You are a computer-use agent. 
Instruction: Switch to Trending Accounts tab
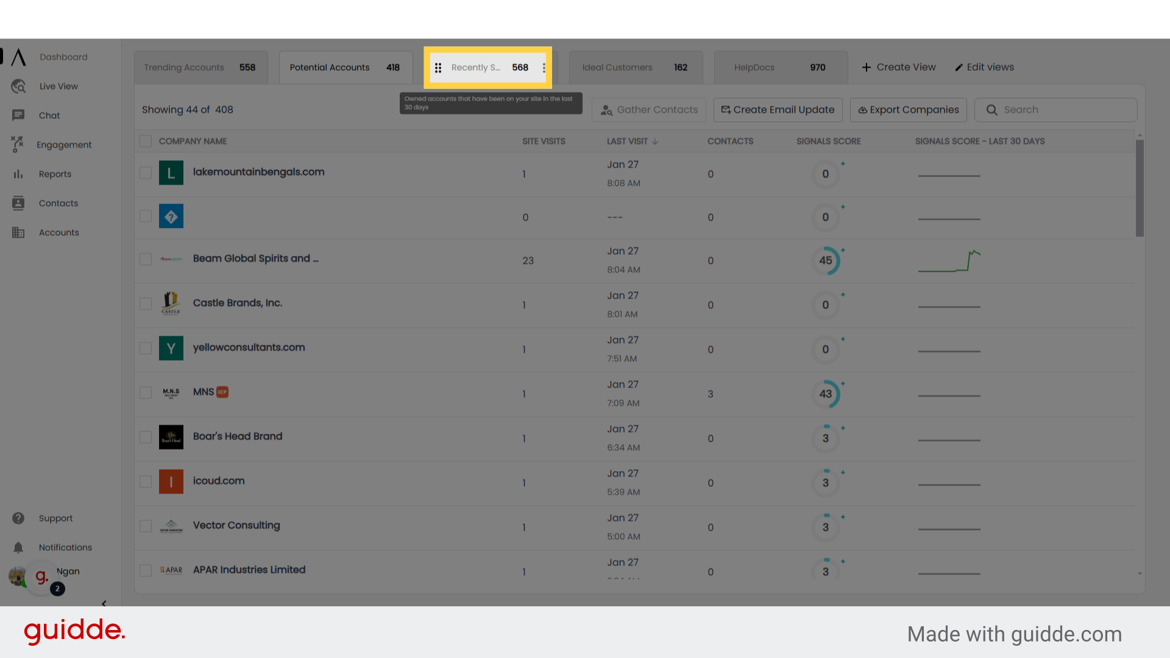pyautogui.click(x=200, y=68)
